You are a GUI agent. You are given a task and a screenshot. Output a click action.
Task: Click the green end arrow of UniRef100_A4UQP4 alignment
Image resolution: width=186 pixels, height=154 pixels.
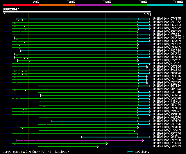(139, 118)
